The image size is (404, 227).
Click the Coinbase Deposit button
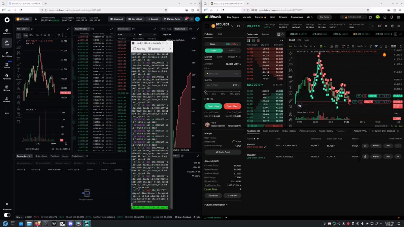coord(153,19)
